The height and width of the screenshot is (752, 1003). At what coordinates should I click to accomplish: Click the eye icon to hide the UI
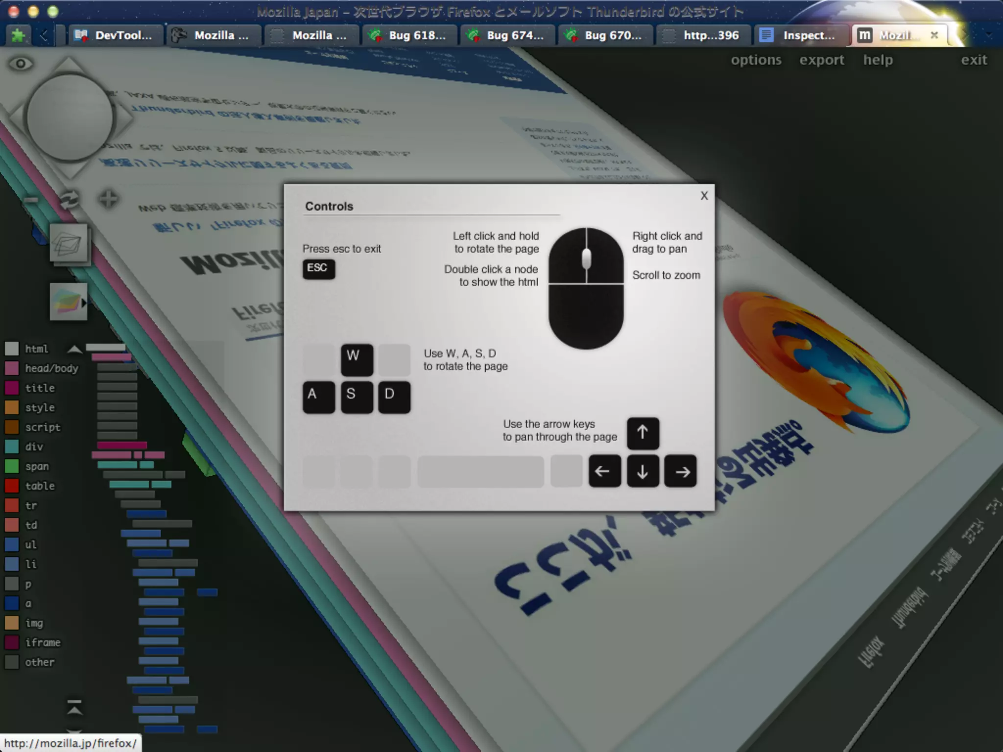pyautogui.click(x=21, y=64)
